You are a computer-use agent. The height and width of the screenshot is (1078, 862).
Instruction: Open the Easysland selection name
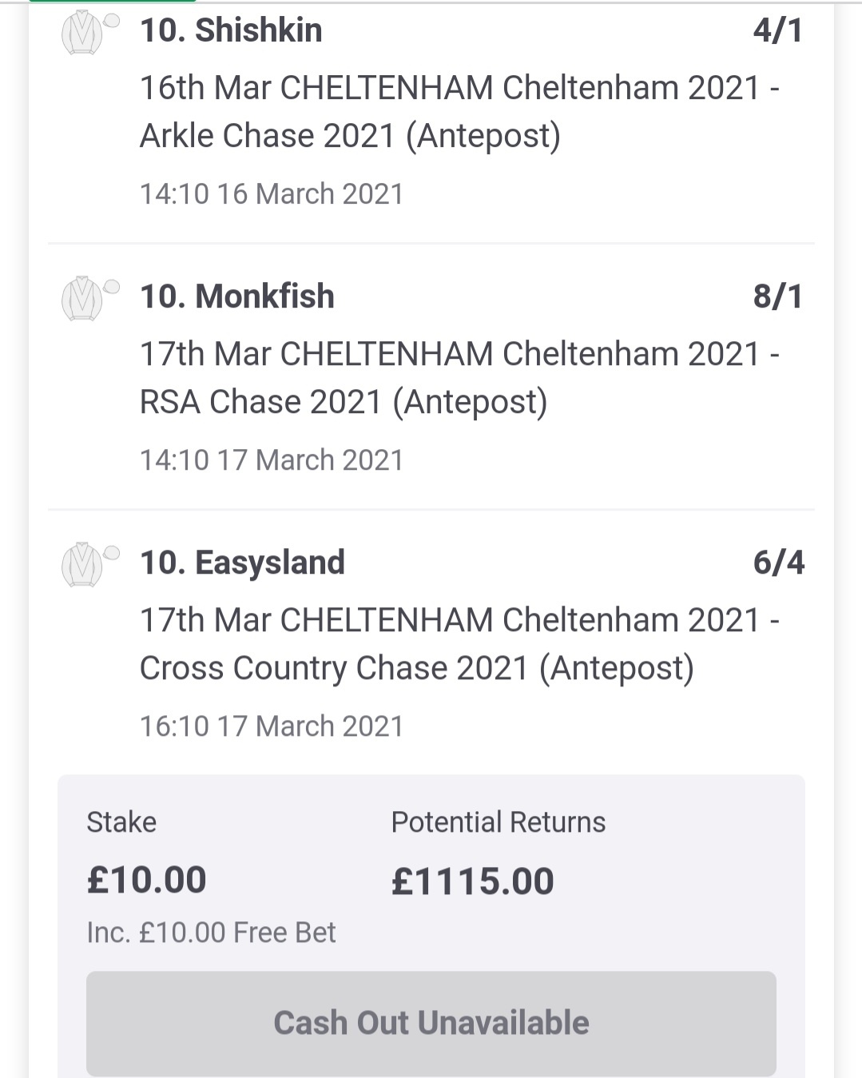click(242, 563)
